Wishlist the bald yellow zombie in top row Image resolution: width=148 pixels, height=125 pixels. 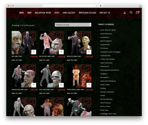click(x=89, y=52)
